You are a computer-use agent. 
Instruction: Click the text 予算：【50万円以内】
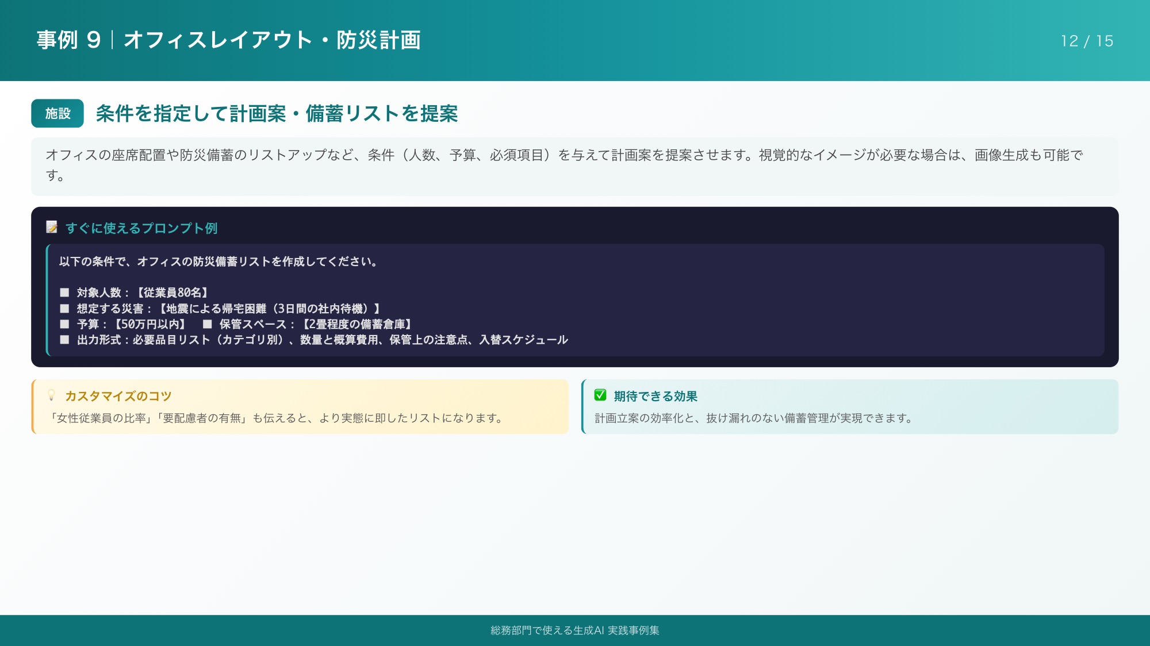[131, 324]
